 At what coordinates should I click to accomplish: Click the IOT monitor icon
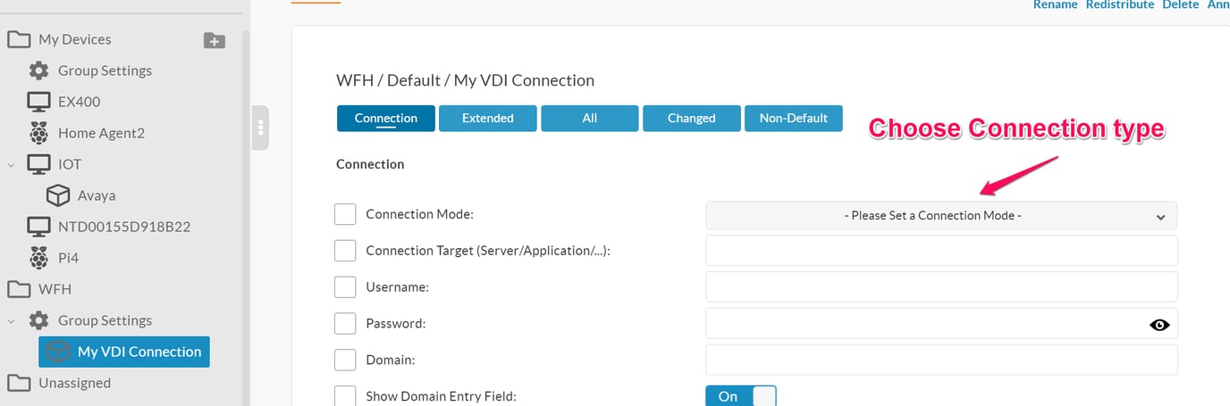[38, 164]
